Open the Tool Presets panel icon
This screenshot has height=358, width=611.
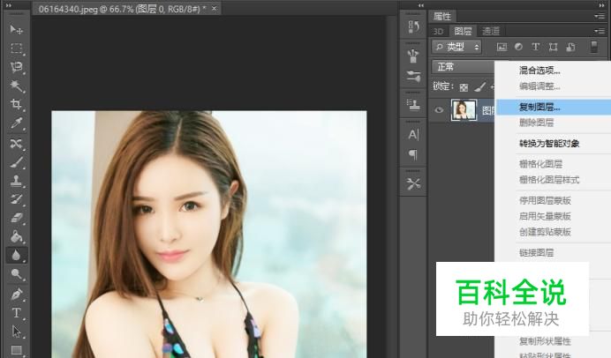(413, 183)
